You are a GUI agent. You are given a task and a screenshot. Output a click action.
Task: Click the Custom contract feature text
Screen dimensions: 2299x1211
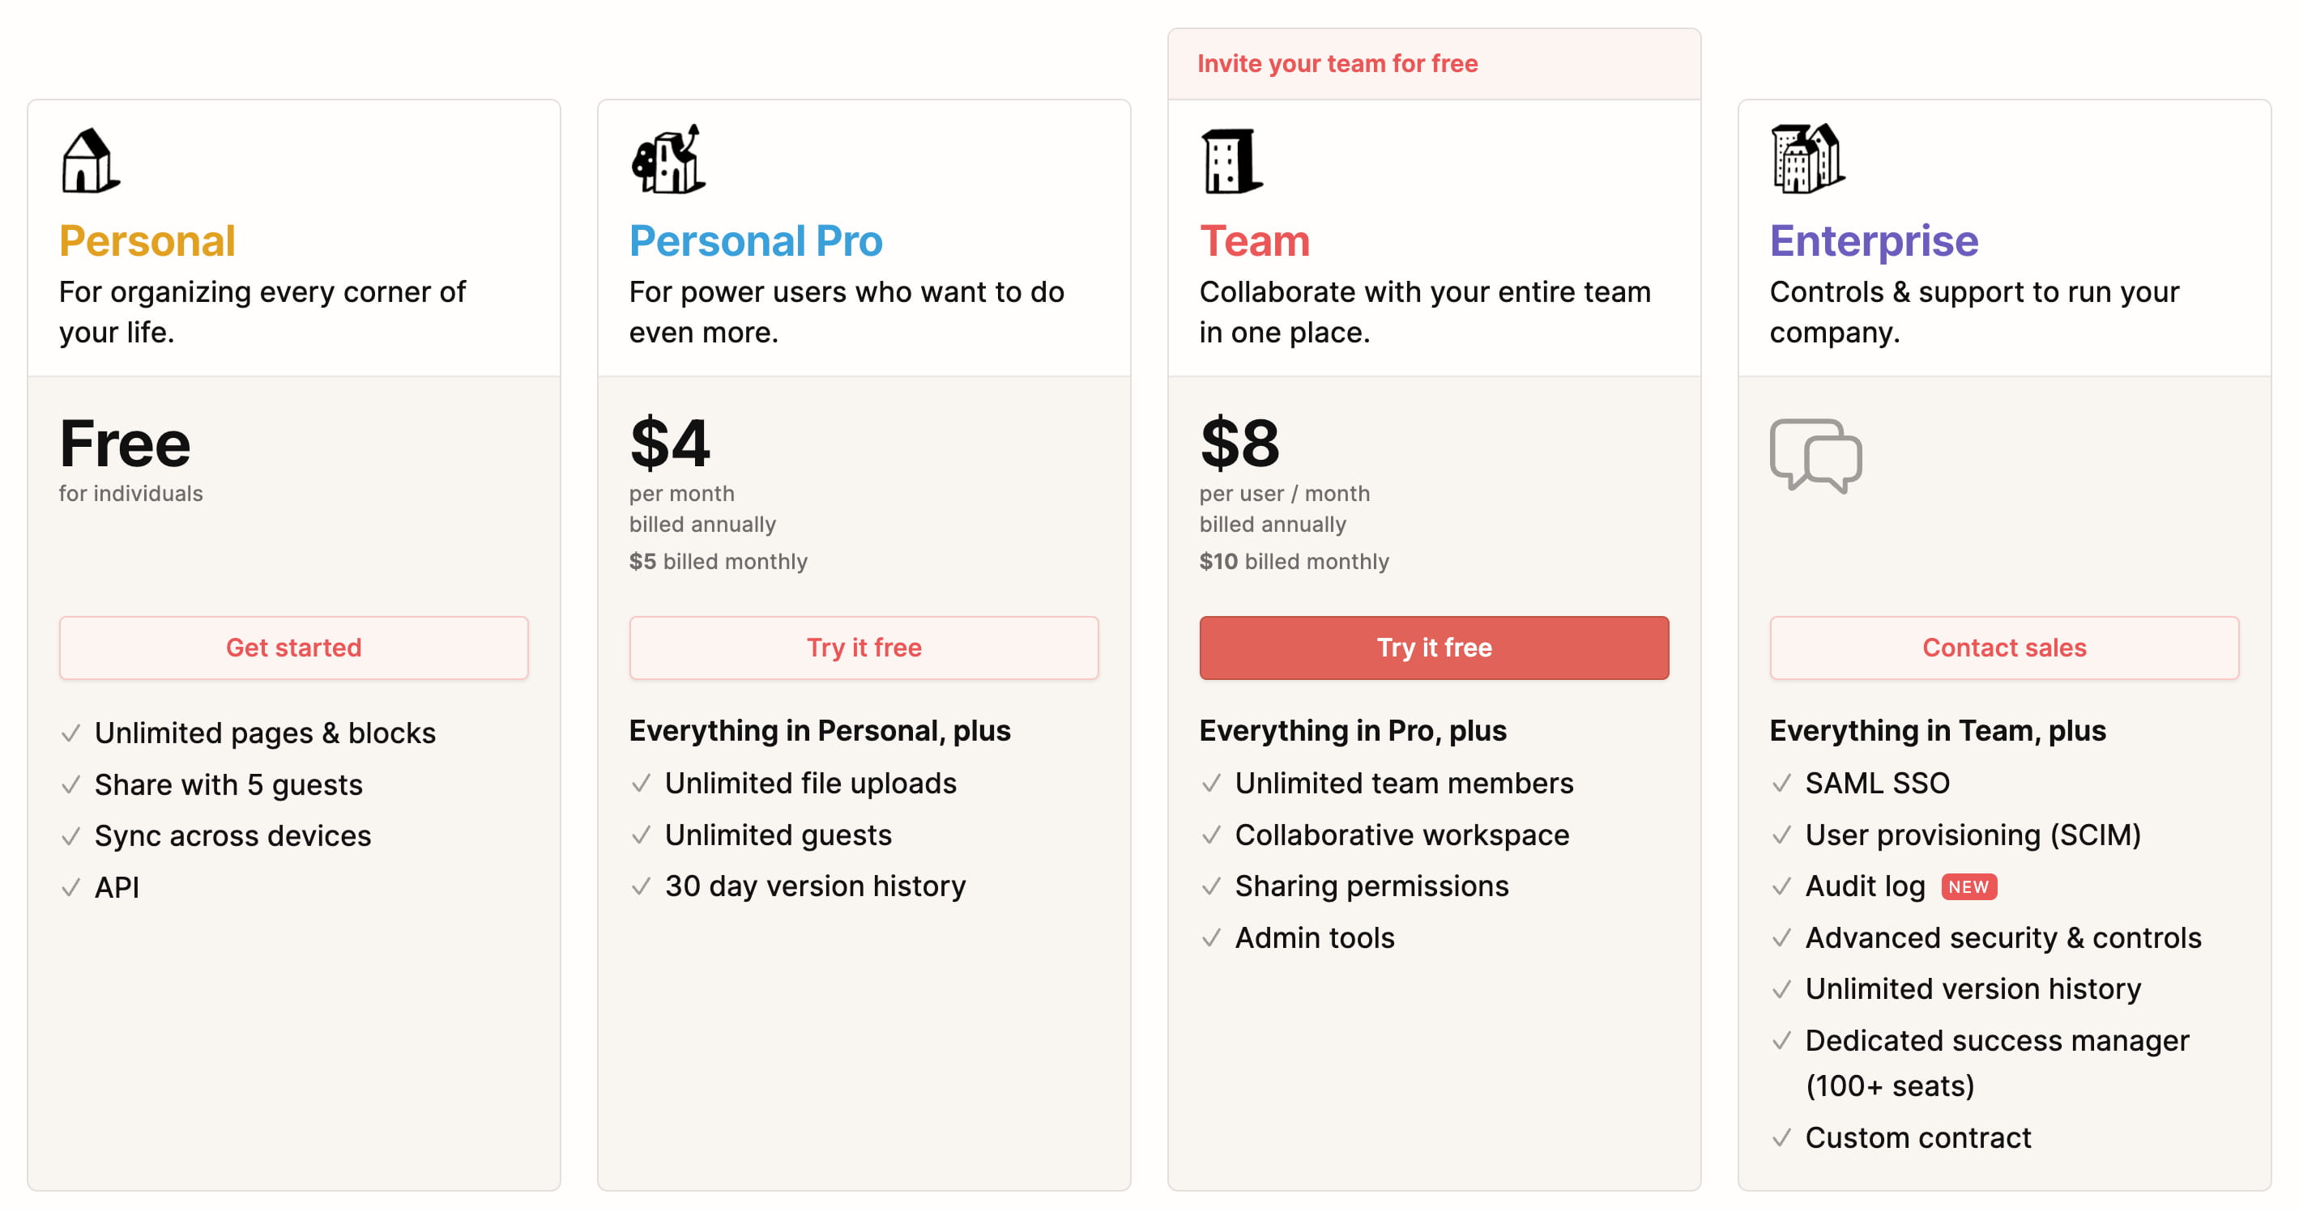[x=1918, y=1137]
